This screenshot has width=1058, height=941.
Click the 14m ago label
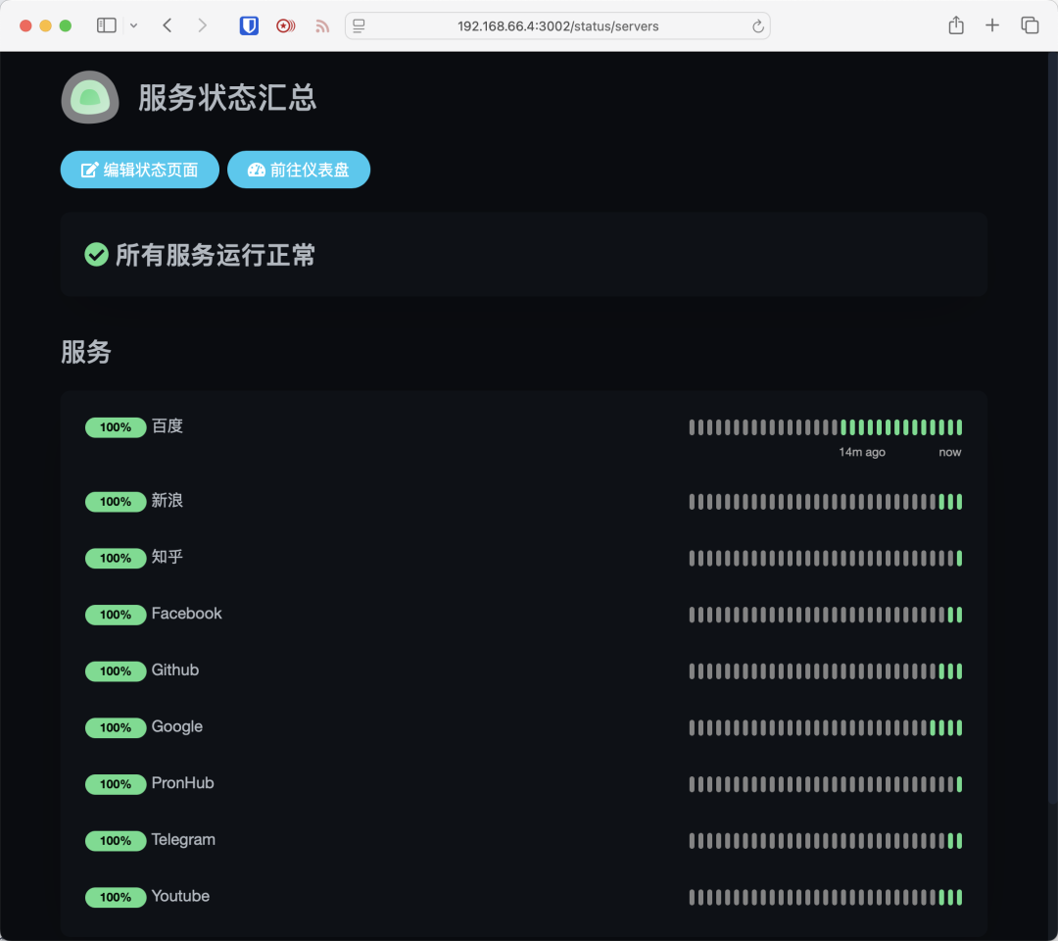[862, 452]
